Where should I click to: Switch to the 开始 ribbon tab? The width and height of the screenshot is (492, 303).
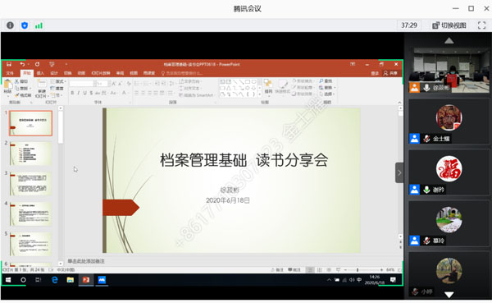coord(27,73)
